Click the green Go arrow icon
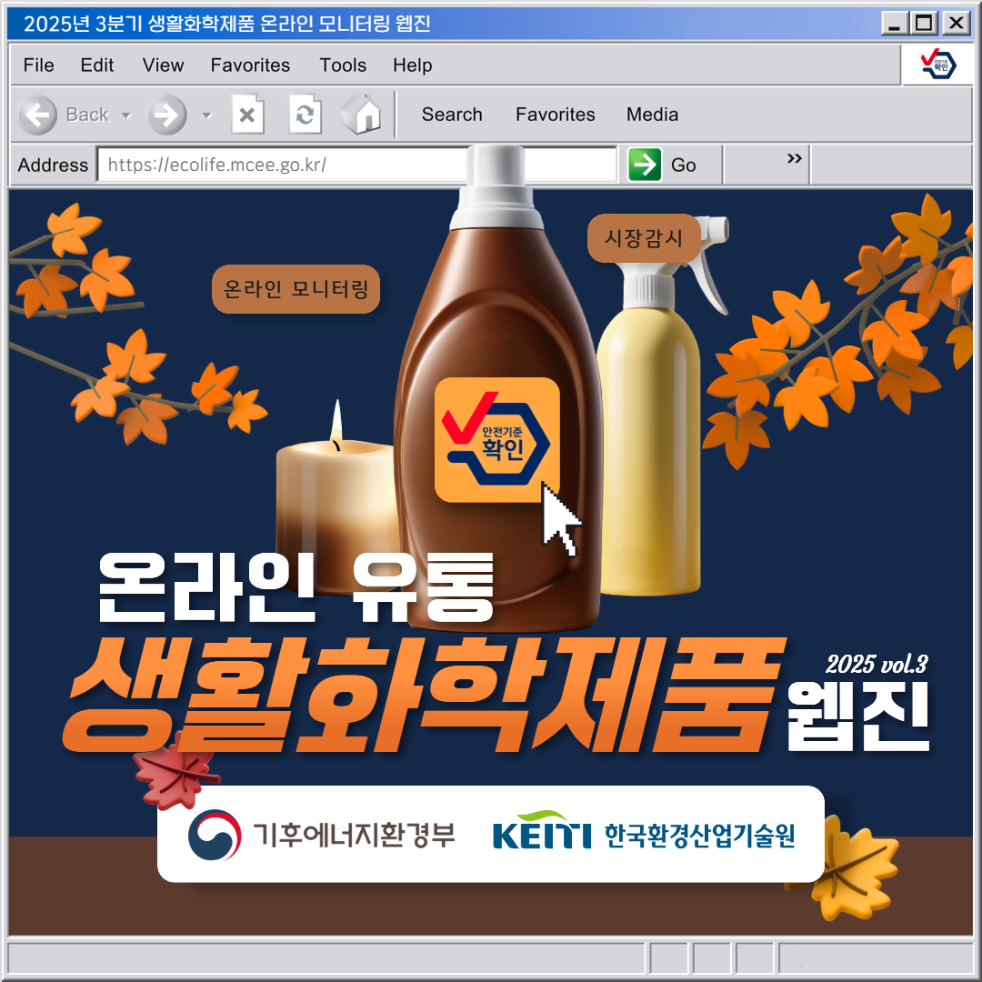Screen dimensions: 982x982 tap(645, 165)
